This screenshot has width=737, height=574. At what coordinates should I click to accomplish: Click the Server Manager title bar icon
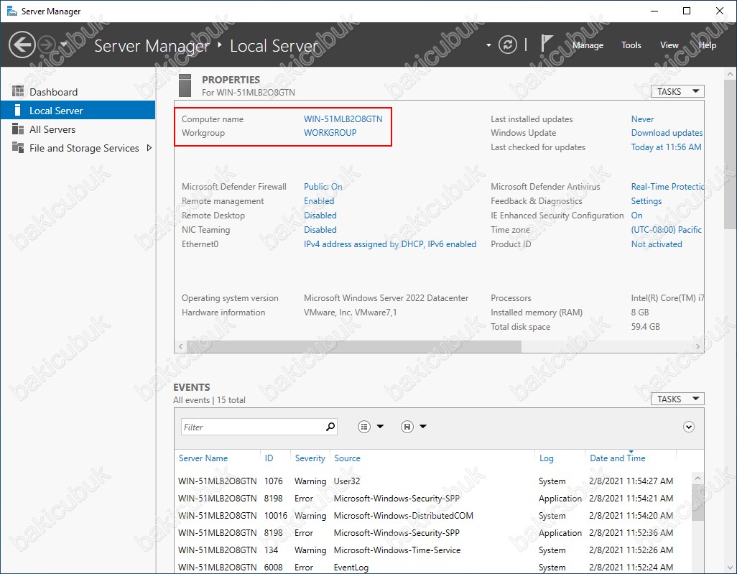pos(11,11)
